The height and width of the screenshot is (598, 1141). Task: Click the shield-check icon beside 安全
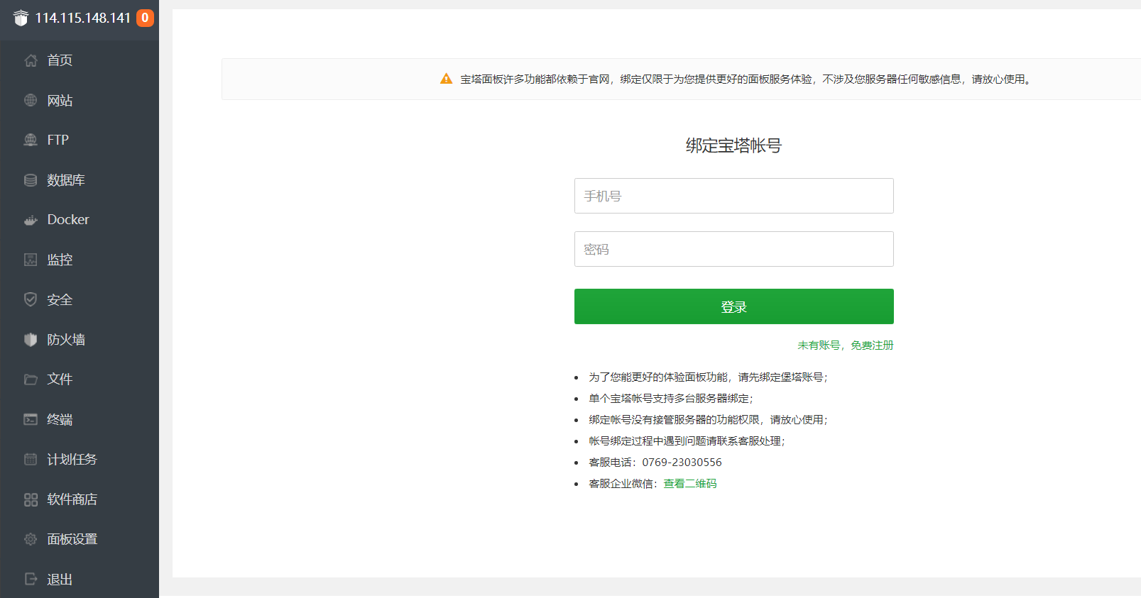point(31,299)
